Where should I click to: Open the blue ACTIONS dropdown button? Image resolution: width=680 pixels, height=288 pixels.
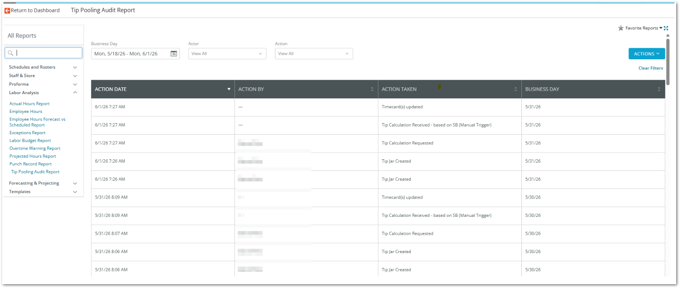[x=647, y=54]
